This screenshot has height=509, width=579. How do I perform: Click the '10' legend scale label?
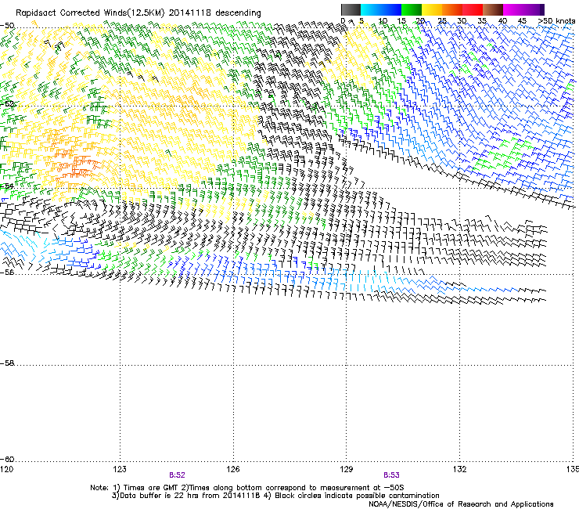click(x=383, y=21)
